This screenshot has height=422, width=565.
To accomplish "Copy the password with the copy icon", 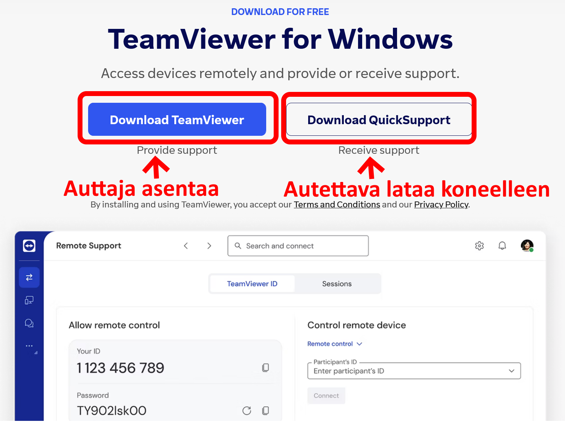I will coord(265,411).
